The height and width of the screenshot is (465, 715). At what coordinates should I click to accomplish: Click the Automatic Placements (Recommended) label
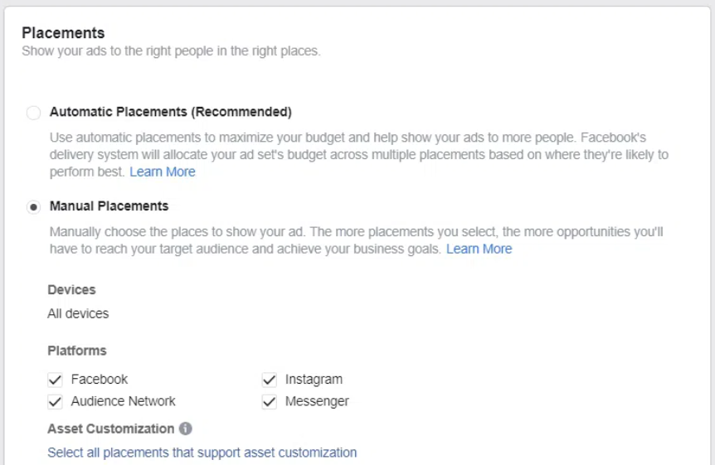[x=170, y=111]
